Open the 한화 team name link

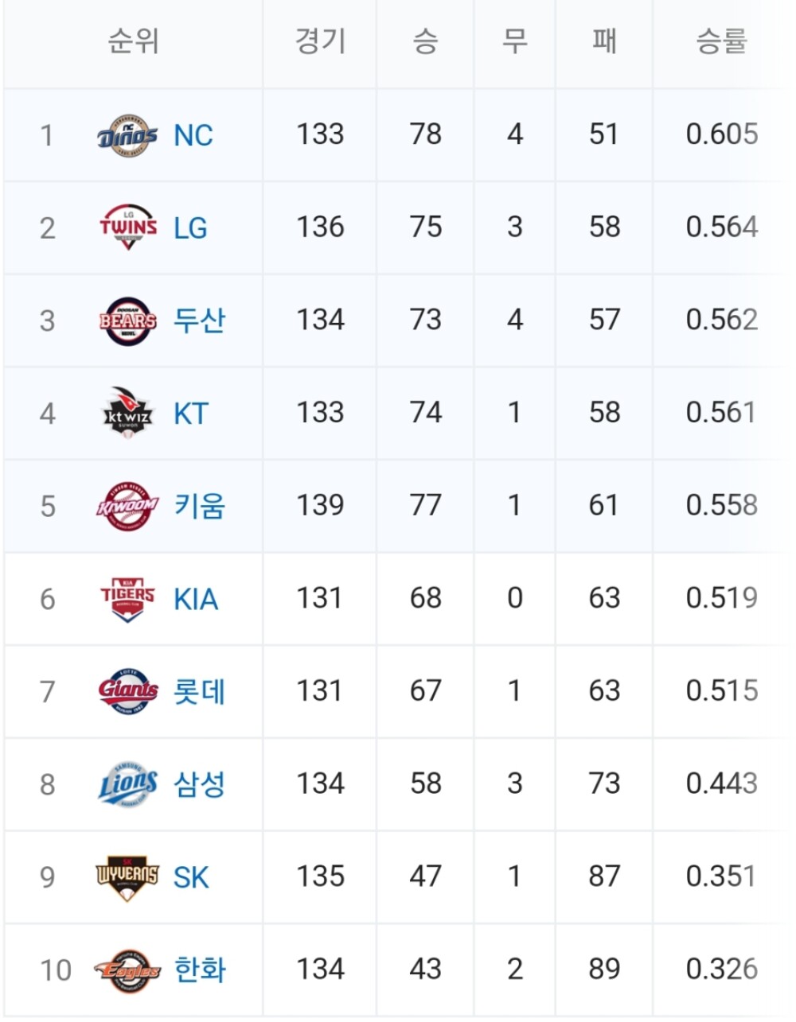[x=200, y=970]
